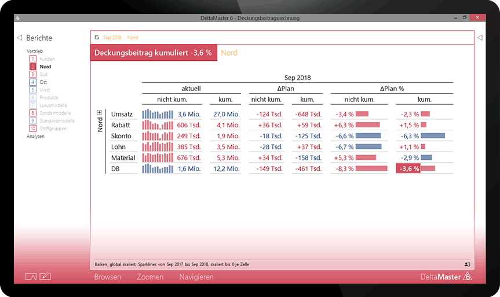Viewport: 500px width, 297px height.
Task: Click the DeltaMaster 6 logo at bottom right
Action: coord(446,276)
